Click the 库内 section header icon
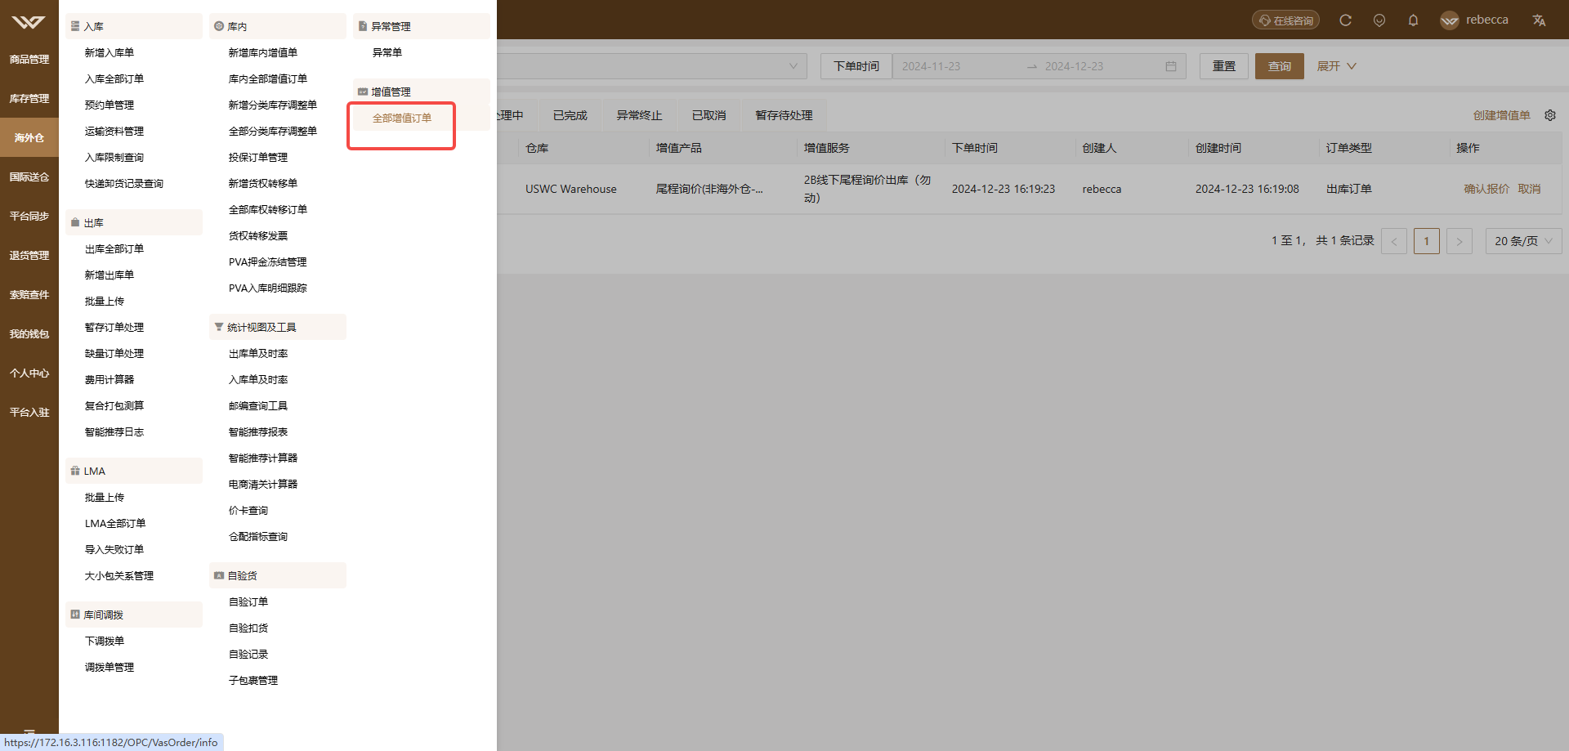 tap(219, 26)
